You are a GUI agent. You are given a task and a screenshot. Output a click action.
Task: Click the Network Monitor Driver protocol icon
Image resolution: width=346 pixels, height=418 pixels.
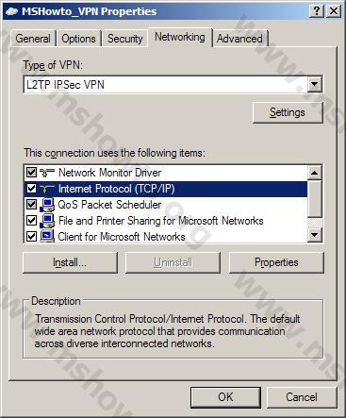47,173
